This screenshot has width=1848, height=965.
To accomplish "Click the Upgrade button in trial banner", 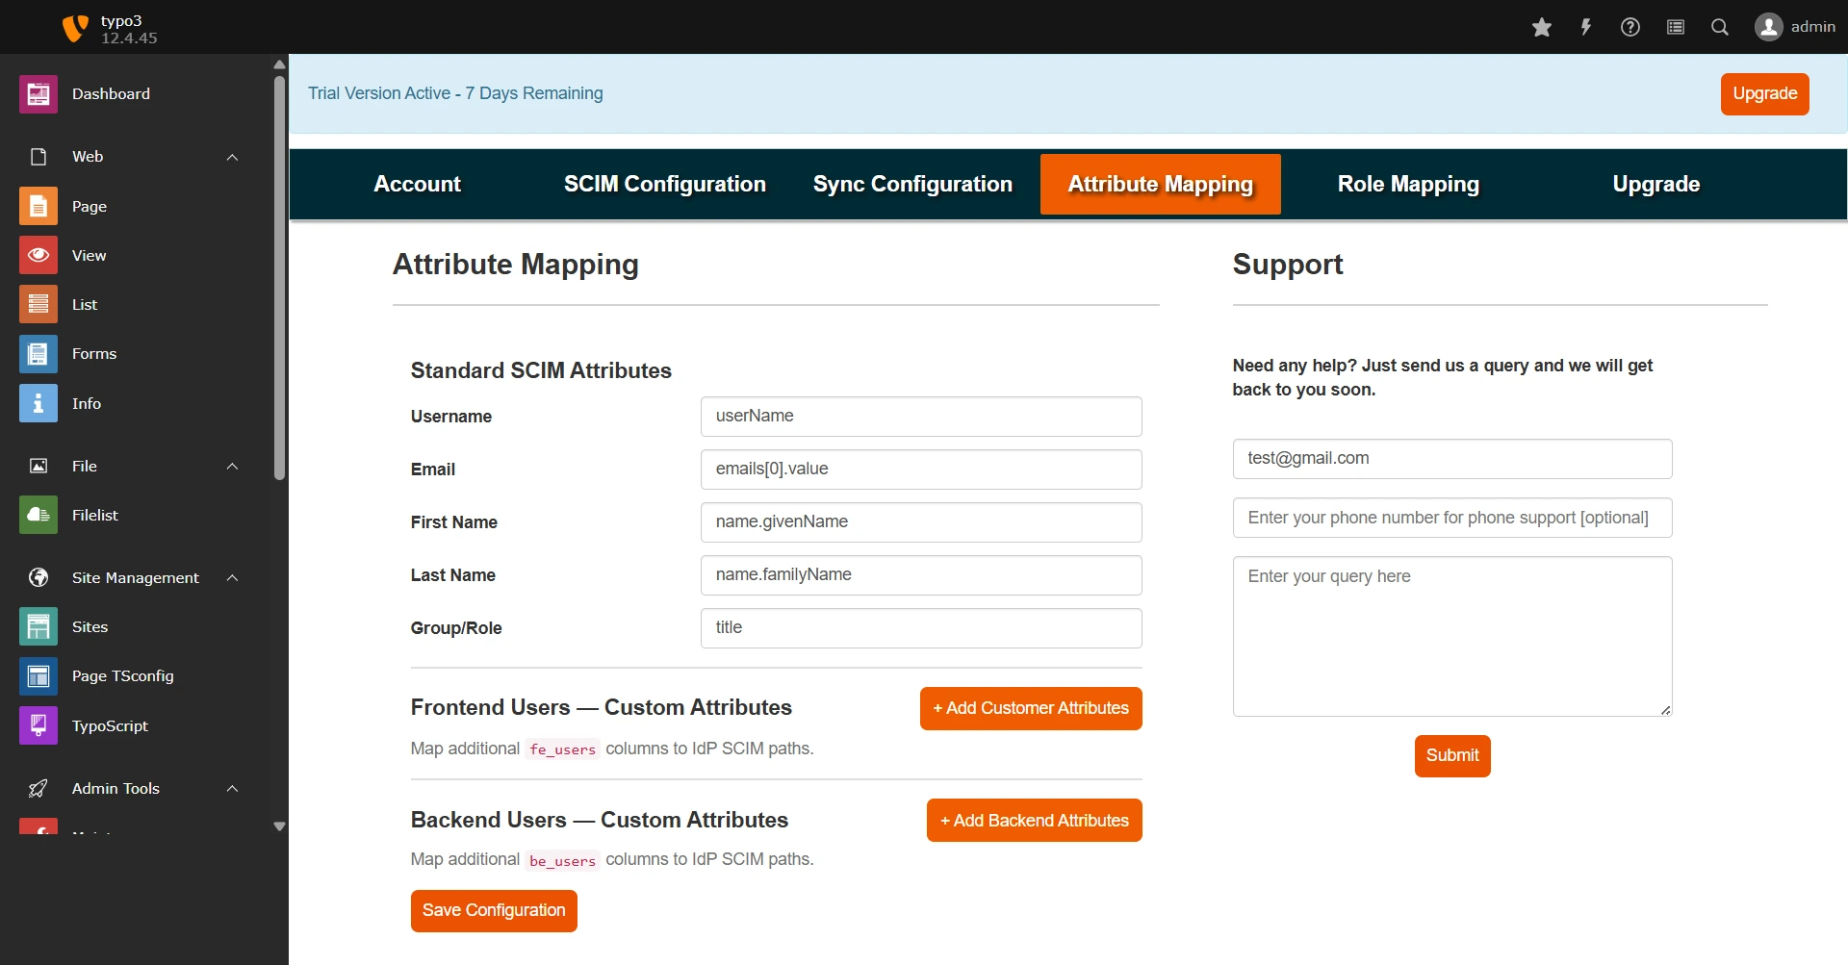I will [x=1765, y=94].
